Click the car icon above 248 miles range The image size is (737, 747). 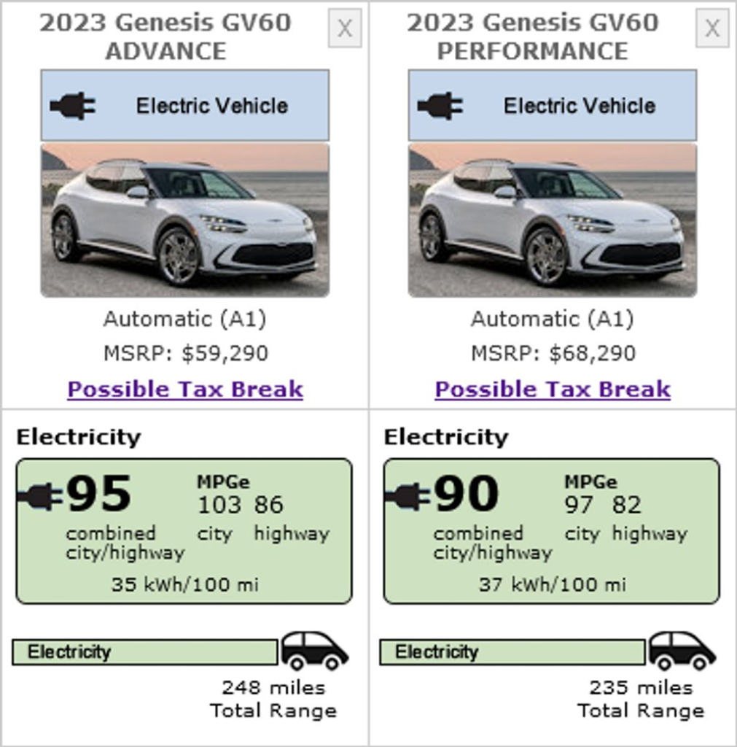314,651
